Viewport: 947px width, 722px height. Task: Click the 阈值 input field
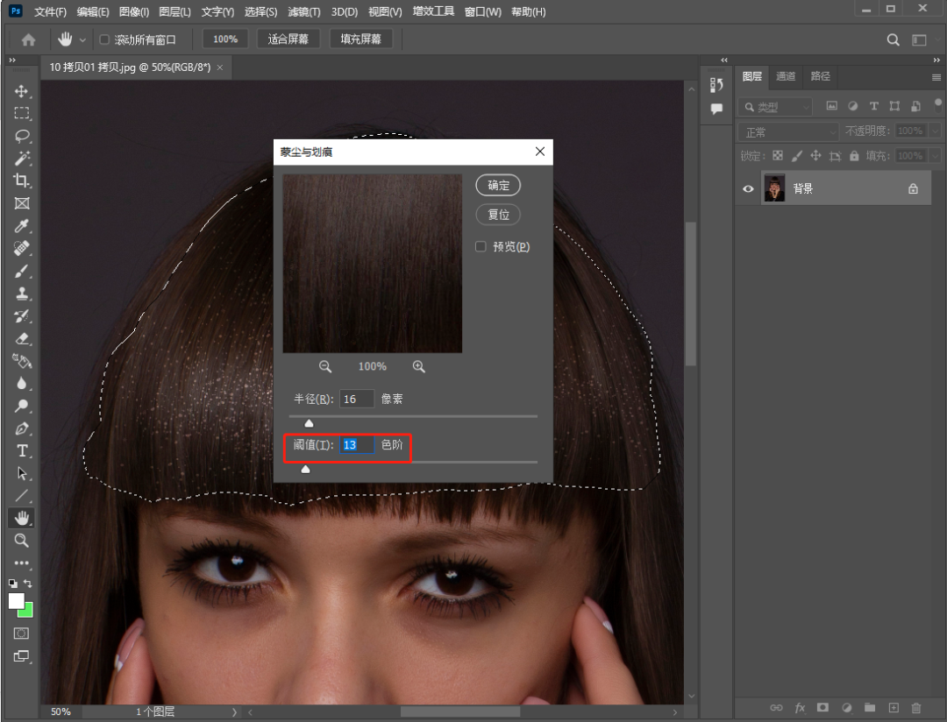pyautogui.click(x=357, y=445)
